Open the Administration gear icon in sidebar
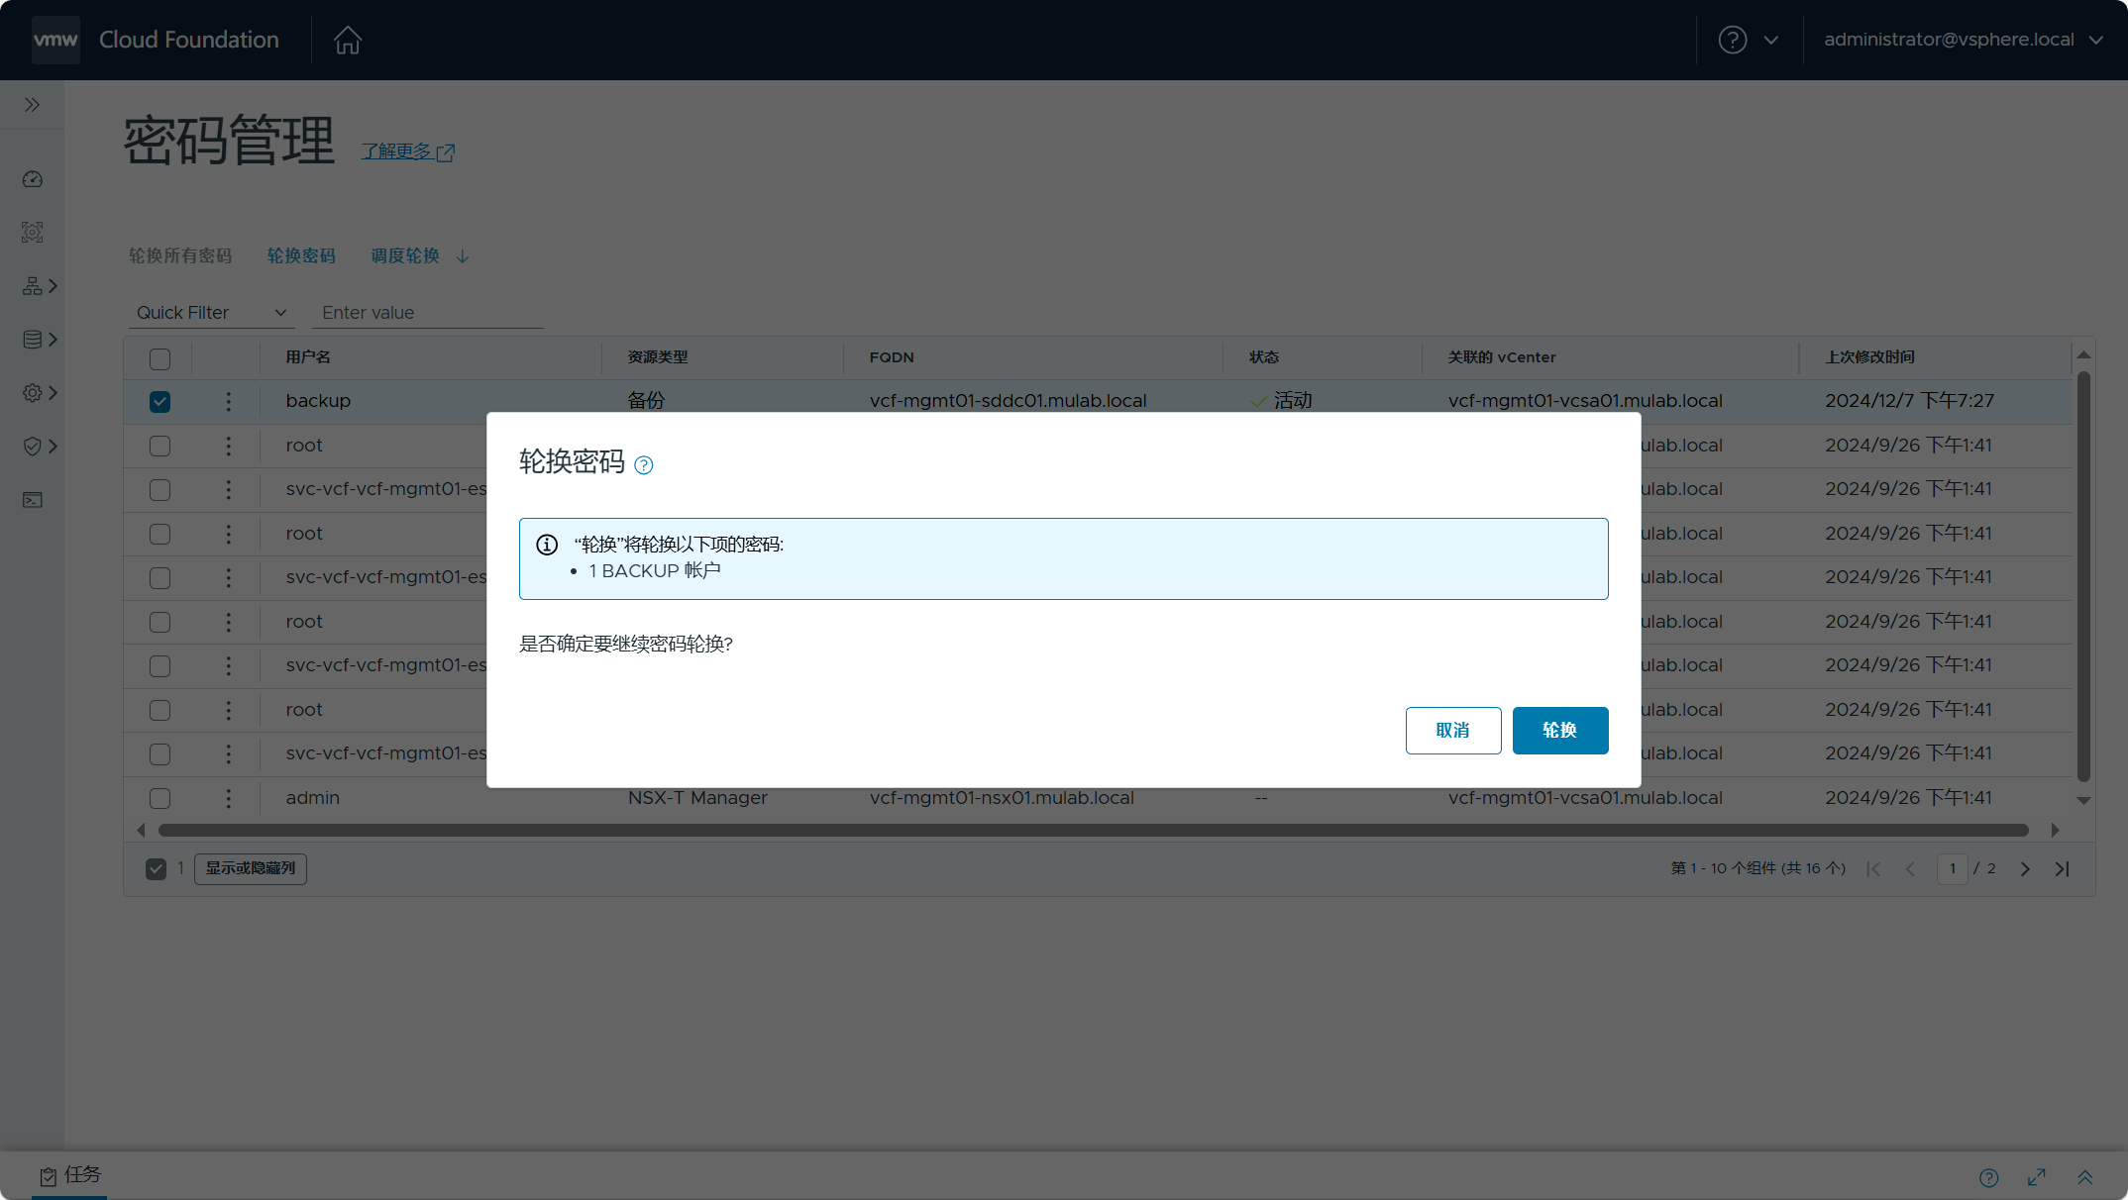2128x1200 pixels. coord(32,393)
